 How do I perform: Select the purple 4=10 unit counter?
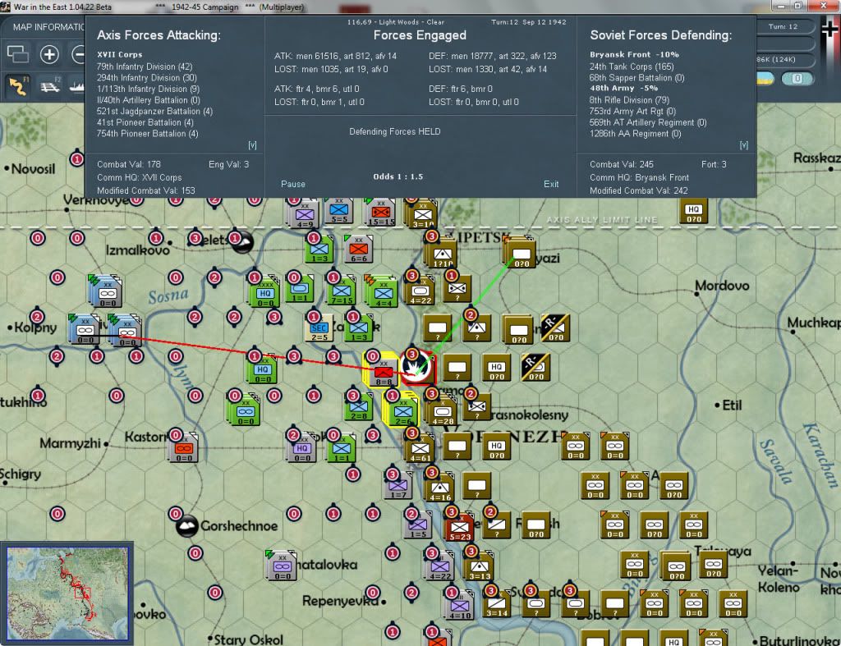coord(460,606)
